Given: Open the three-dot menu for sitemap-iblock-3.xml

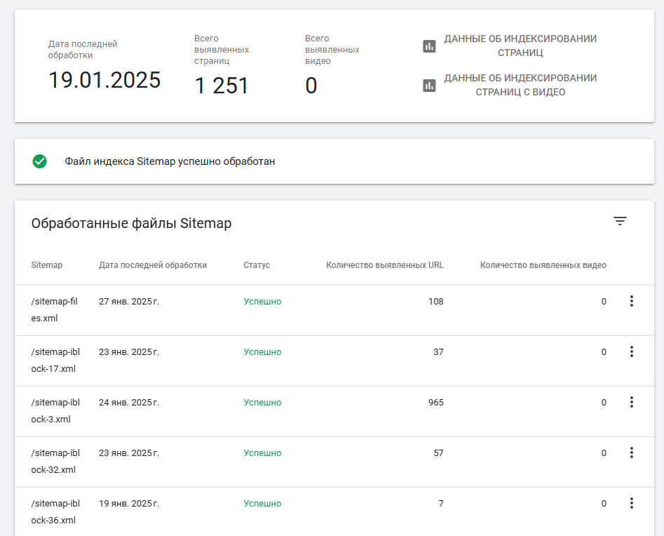Looking at the screenshot, I should tap(631, 403).
